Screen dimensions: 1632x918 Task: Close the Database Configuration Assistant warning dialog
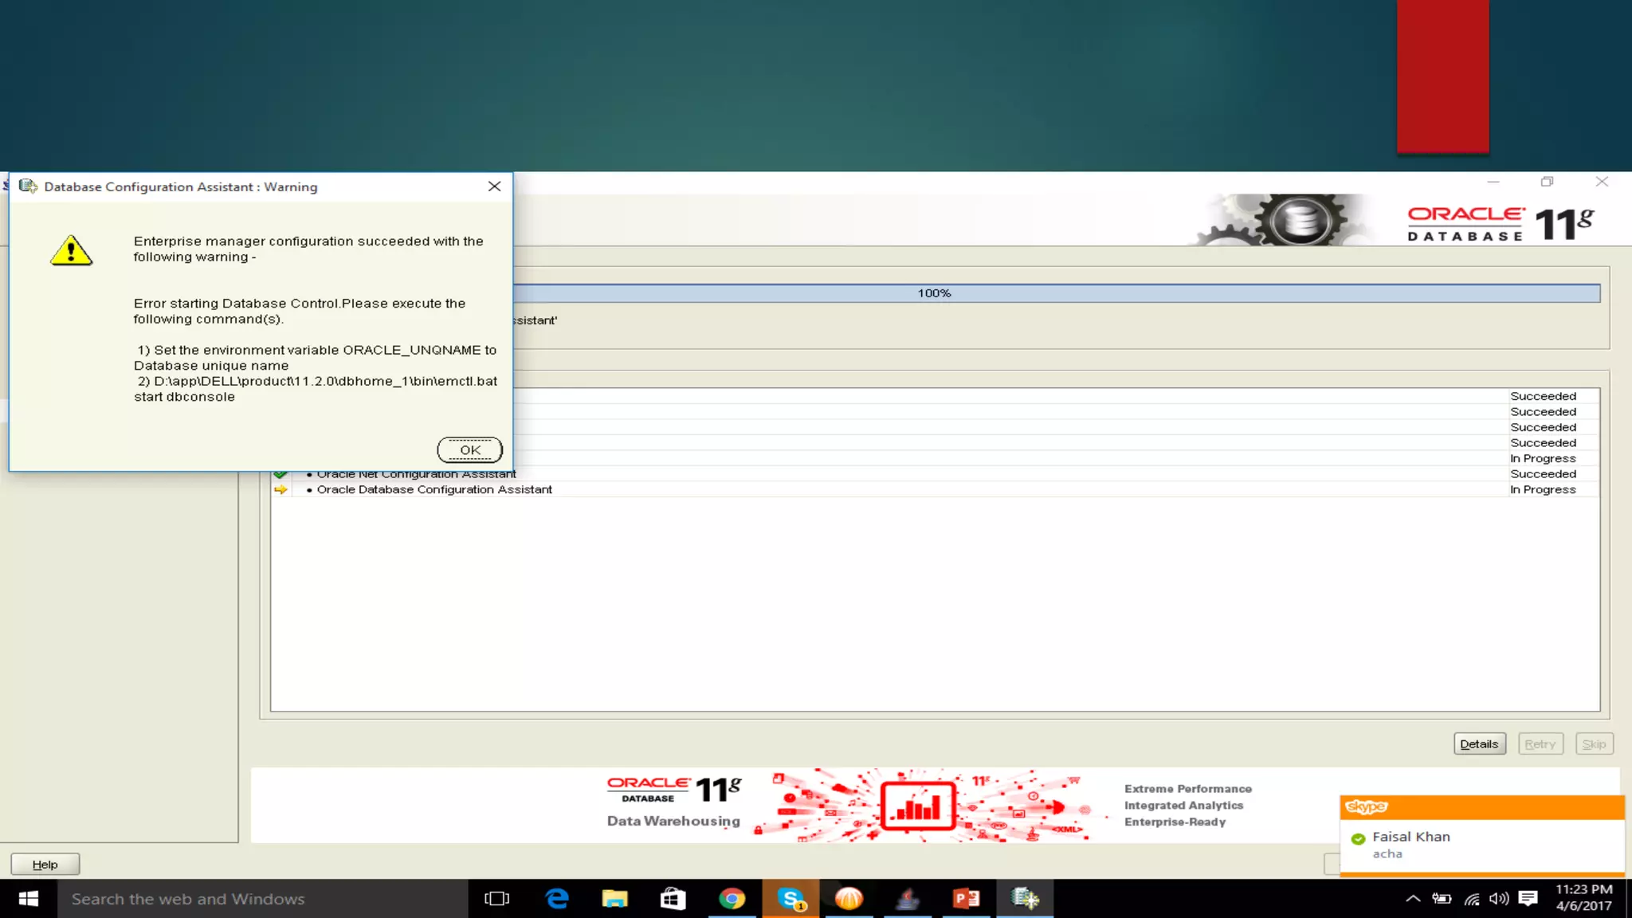(x=494, y=186)
